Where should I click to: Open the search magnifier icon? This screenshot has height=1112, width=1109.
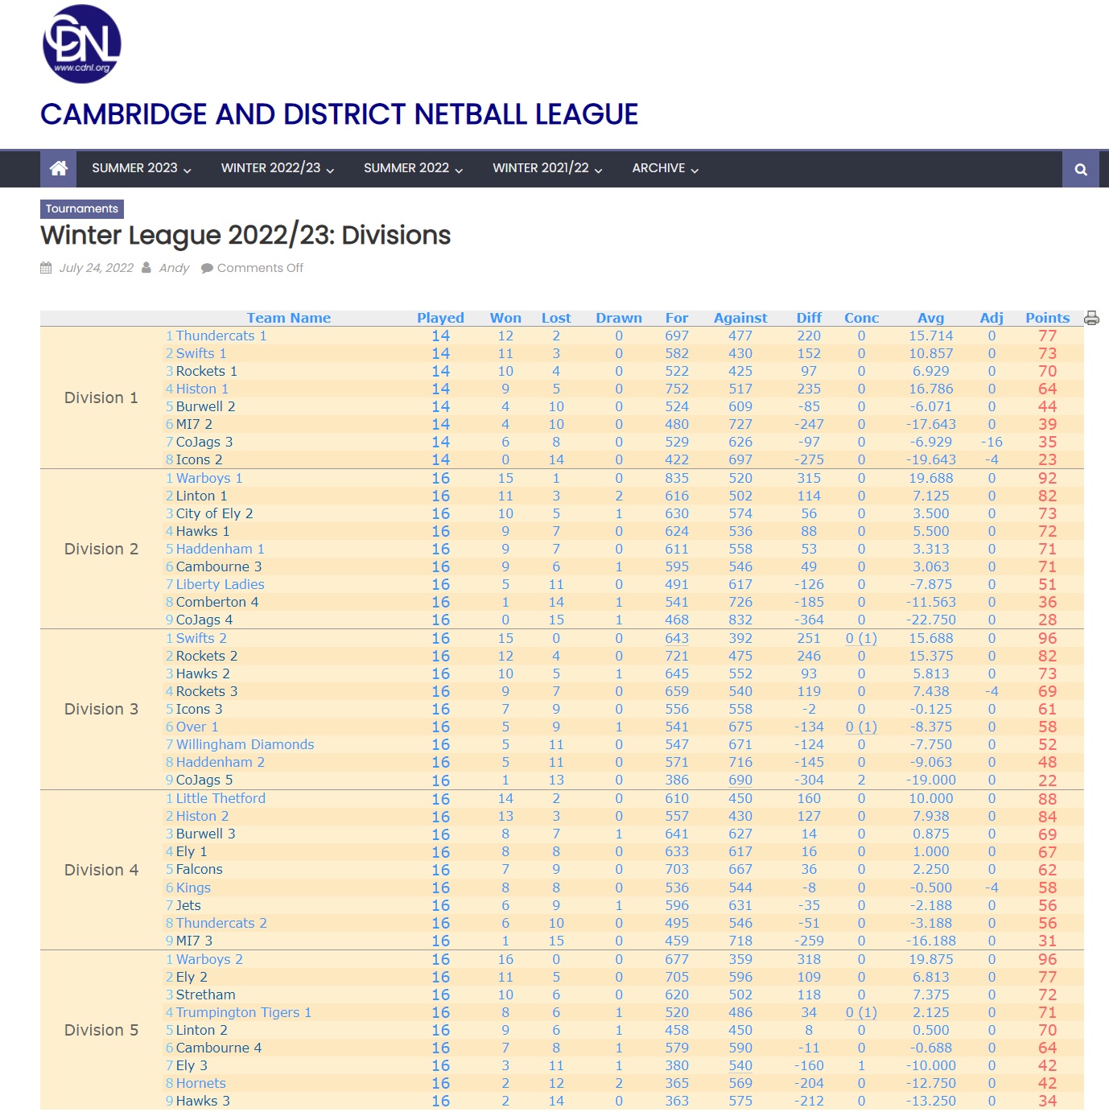[x=1080, y=169]
